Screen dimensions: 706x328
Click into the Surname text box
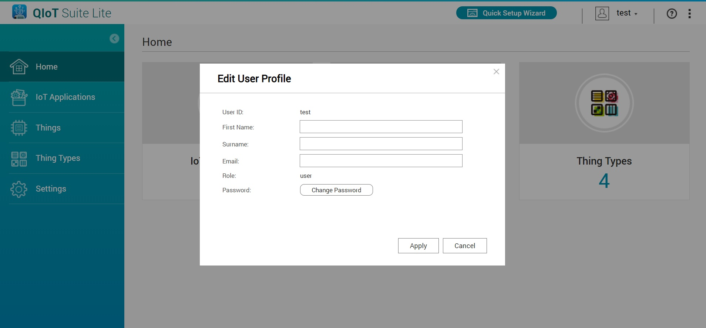381,144
